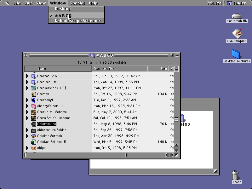This screenshot has height=189, width=252.
Task: Click the Chess Set Kal. scheme icon
Action: click(x=34, y=118)
